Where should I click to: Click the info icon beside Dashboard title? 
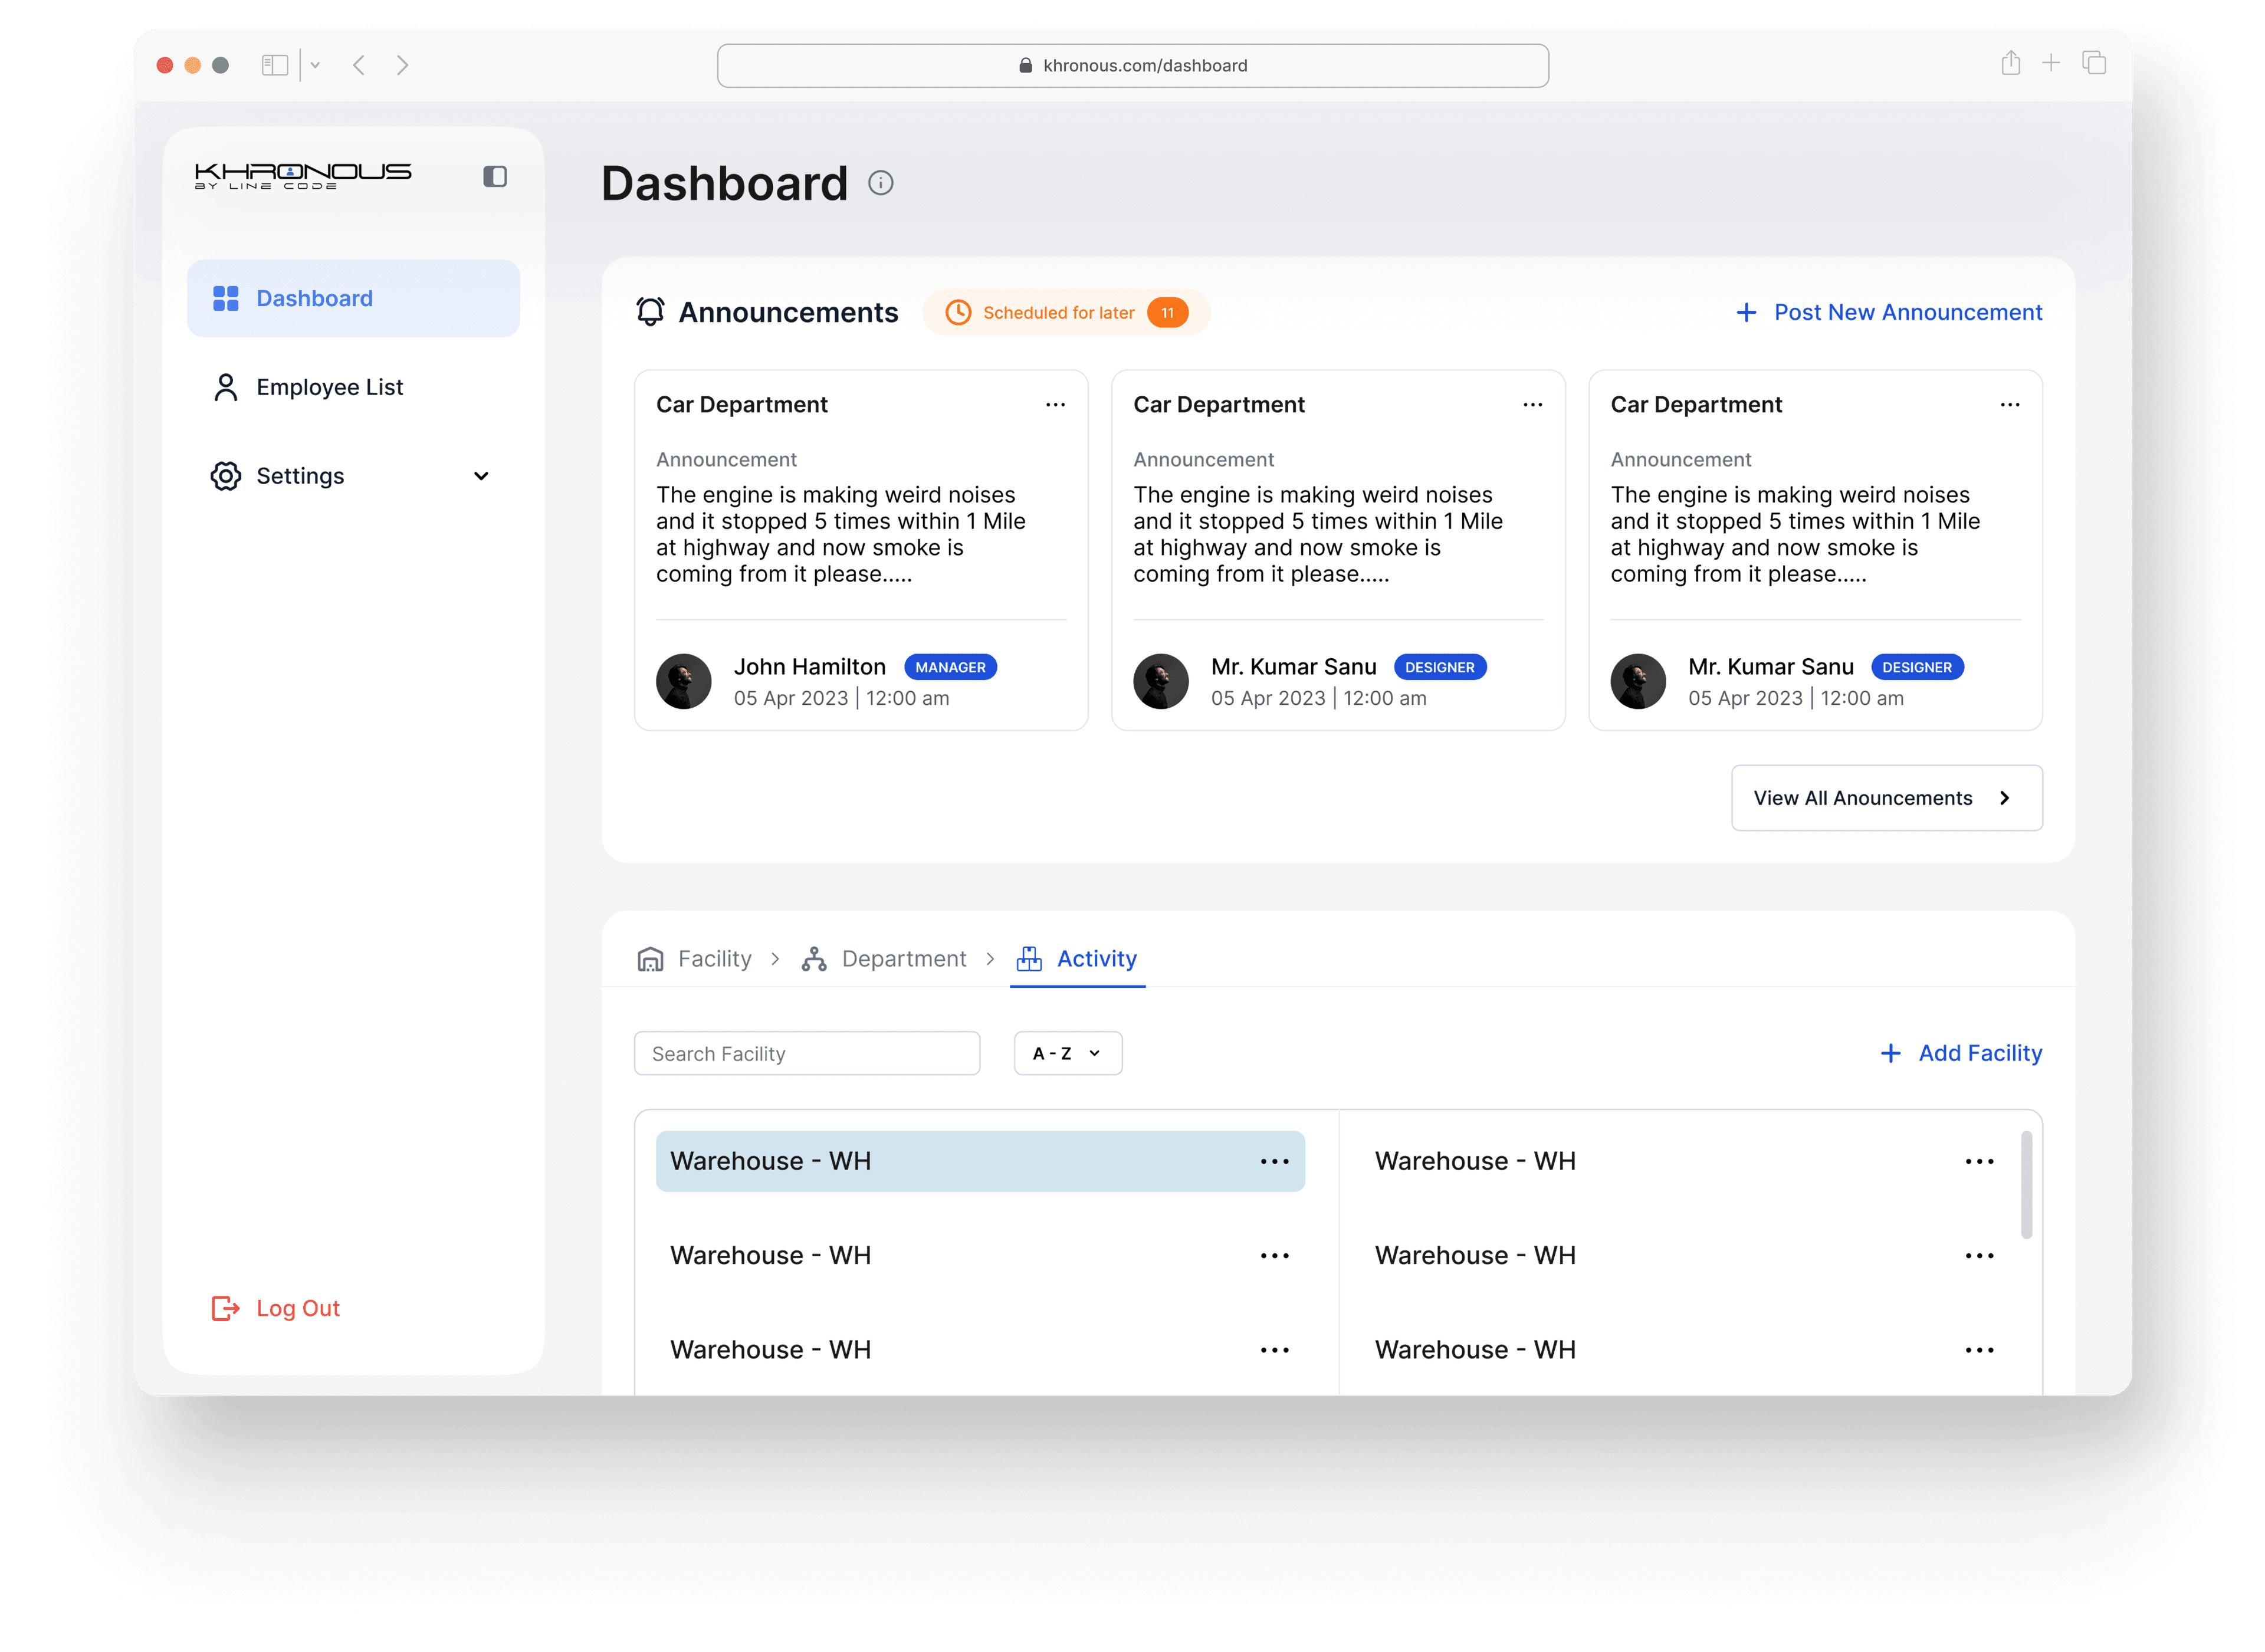[x=880, y=183]
